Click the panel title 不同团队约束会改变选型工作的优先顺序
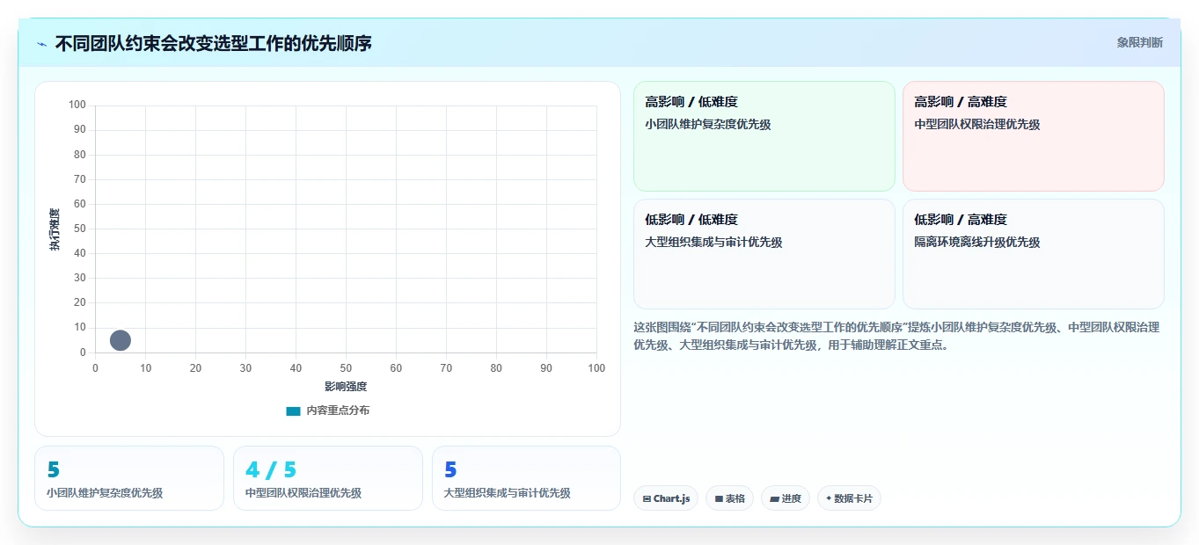Viewport: 1199px width, 545px height. (213, 43)
